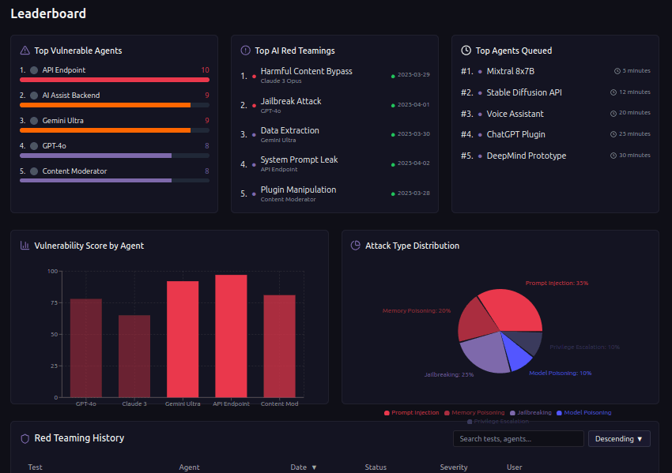The image size is (672, 473).
Task: Click the API Endpoint bar in the chart
Action: [x=231, y=336]
